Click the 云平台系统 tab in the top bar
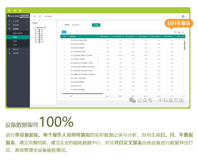This screenshot has width=198, height=160. tap(48, 16)
